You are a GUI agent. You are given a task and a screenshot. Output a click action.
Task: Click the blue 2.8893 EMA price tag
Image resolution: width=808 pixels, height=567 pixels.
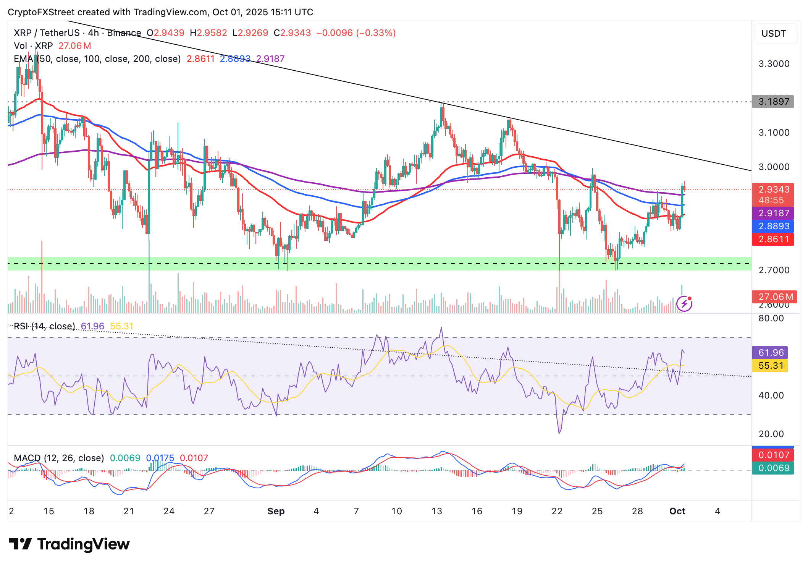773,226
